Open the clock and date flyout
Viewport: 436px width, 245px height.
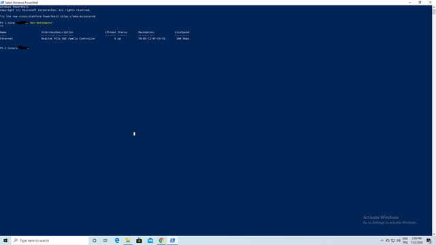(x=416, y=240)
